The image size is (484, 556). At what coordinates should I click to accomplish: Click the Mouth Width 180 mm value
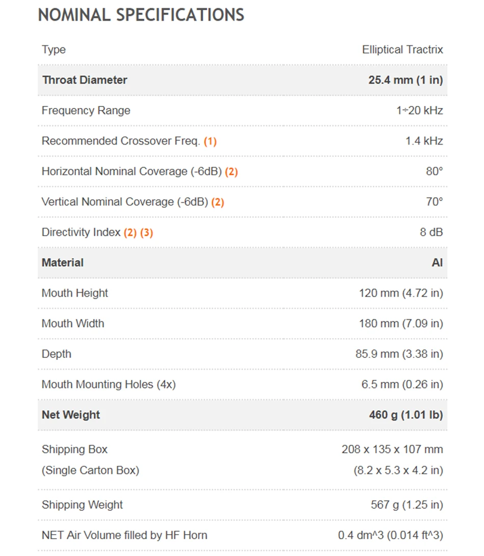coord(401,324)
